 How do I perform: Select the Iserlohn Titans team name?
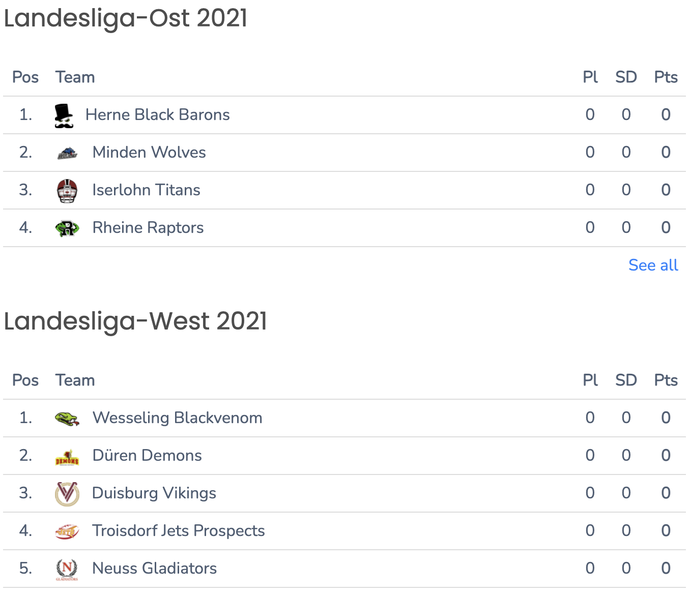[147, 190]
